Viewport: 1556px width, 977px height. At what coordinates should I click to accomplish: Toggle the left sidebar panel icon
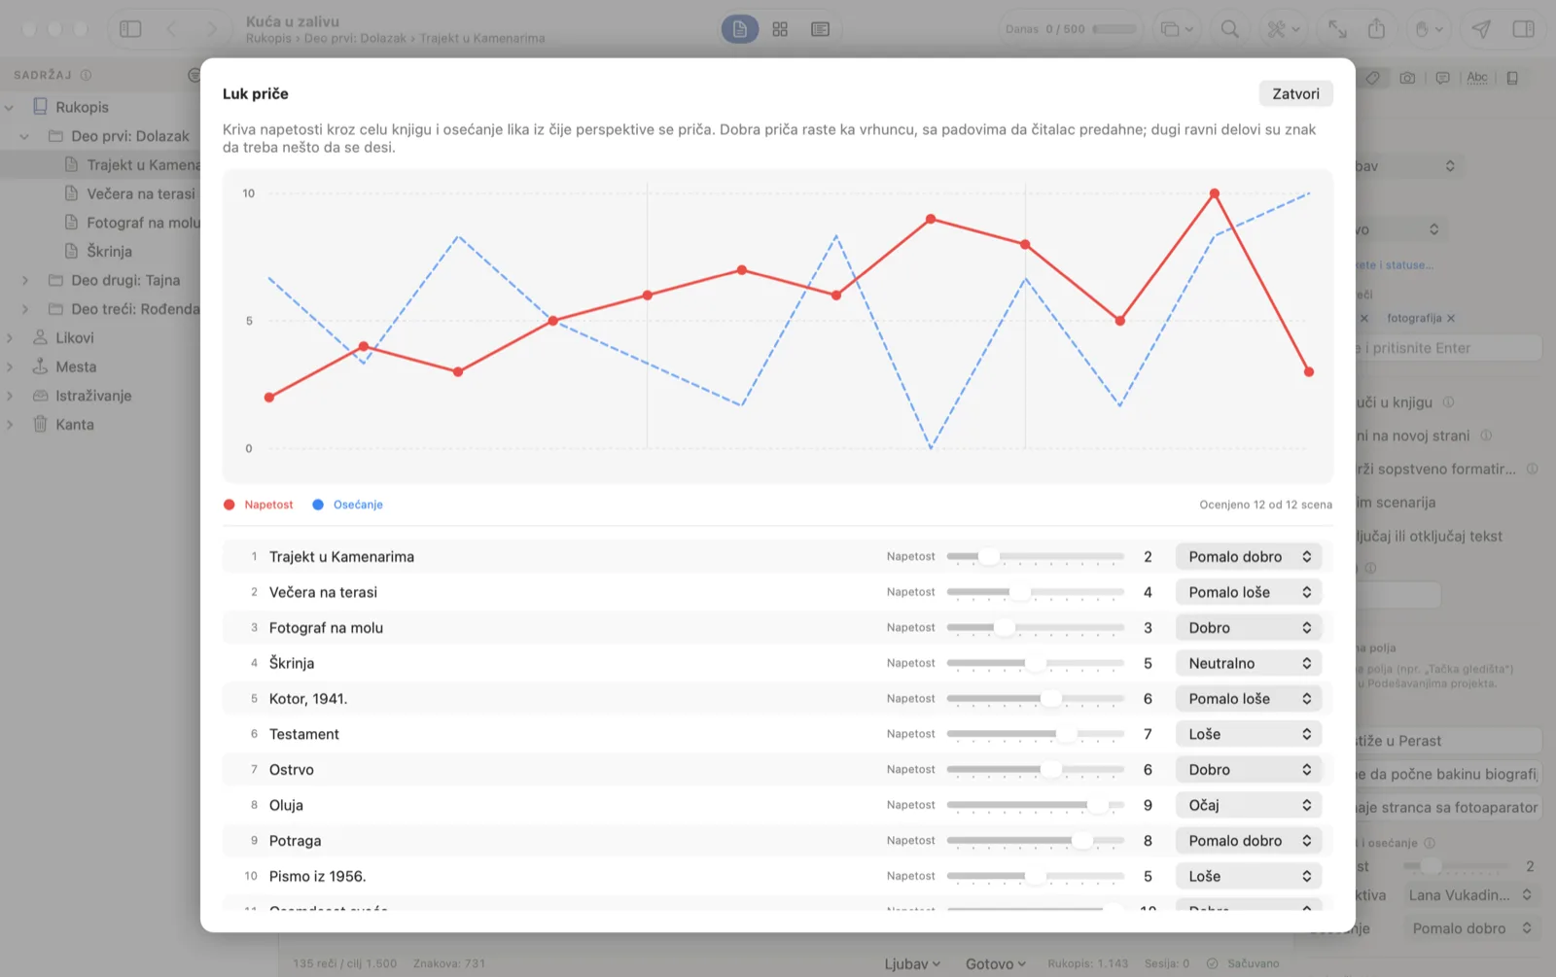(130, 29)
